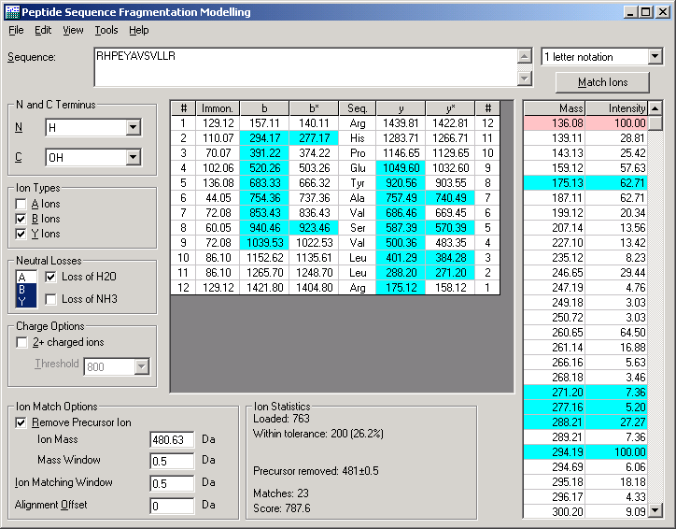Click the Mass Window input field

[172, 462]
